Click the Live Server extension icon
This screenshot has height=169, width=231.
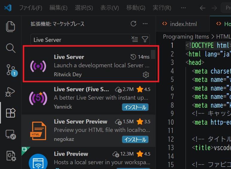38,66
